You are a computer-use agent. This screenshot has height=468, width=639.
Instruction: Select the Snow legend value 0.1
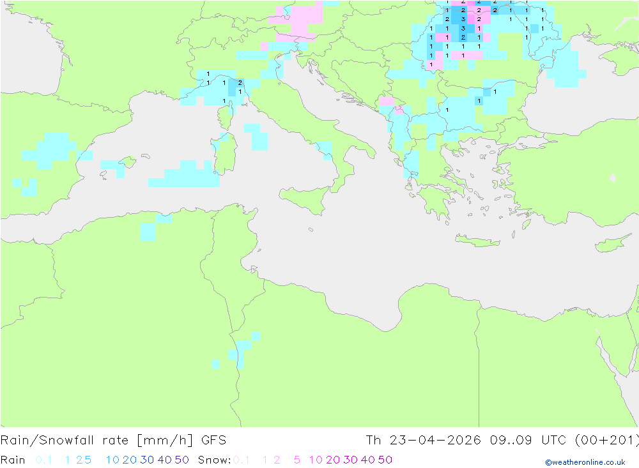point(242,460)
